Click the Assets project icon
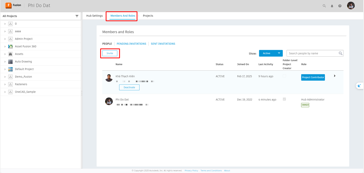Screen dimensions: 364x173 coord(11,54)
